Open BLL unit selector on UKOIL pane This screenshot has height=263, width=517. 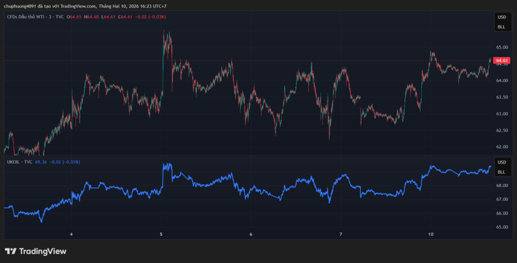(501, 172)
